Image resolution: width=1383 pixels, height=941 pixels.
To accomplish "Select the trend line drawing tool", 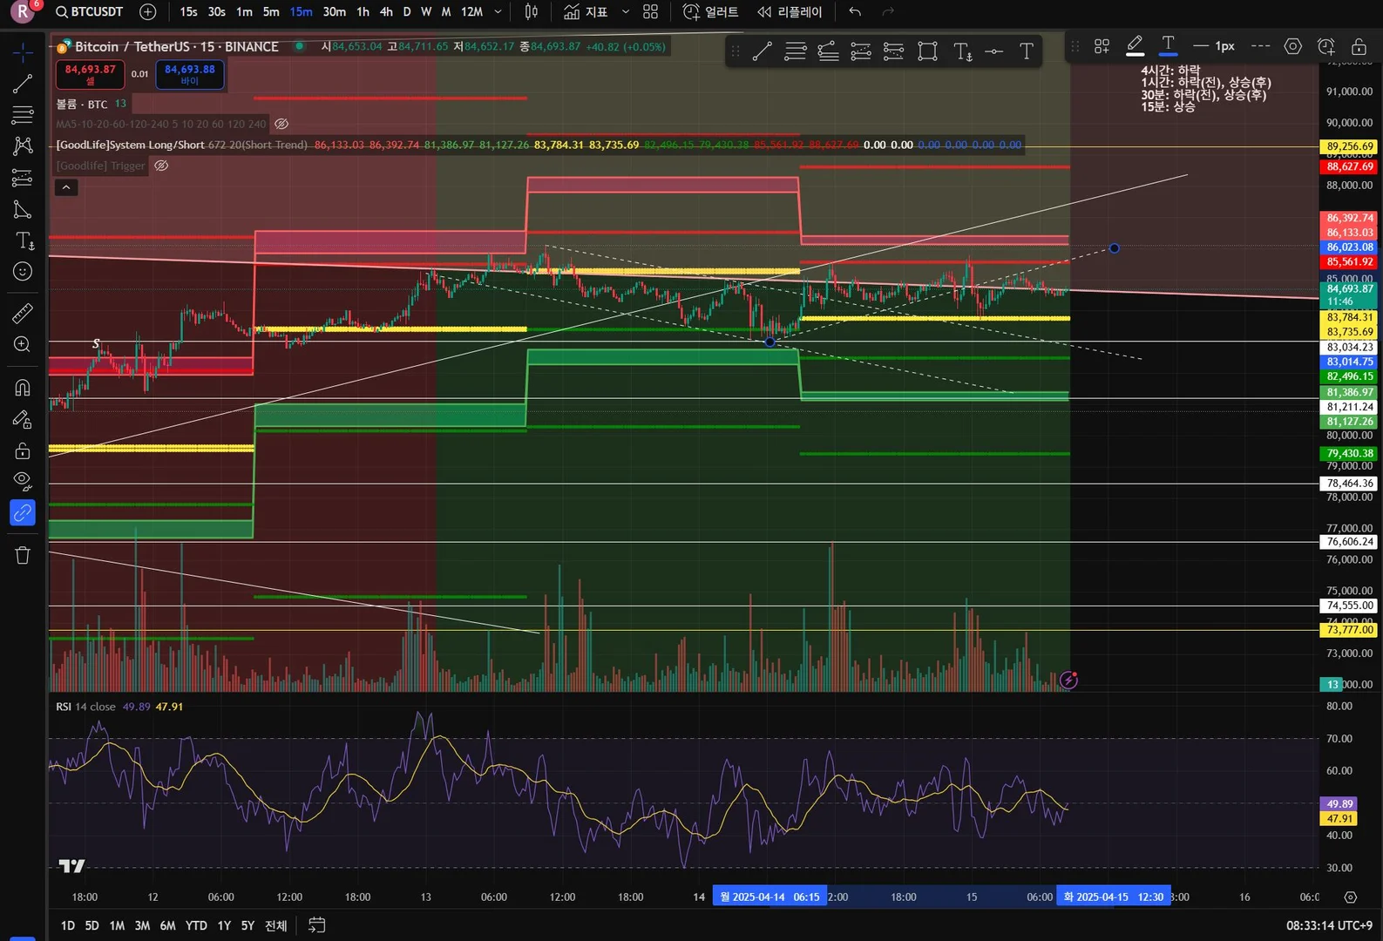I will [23, 84].
